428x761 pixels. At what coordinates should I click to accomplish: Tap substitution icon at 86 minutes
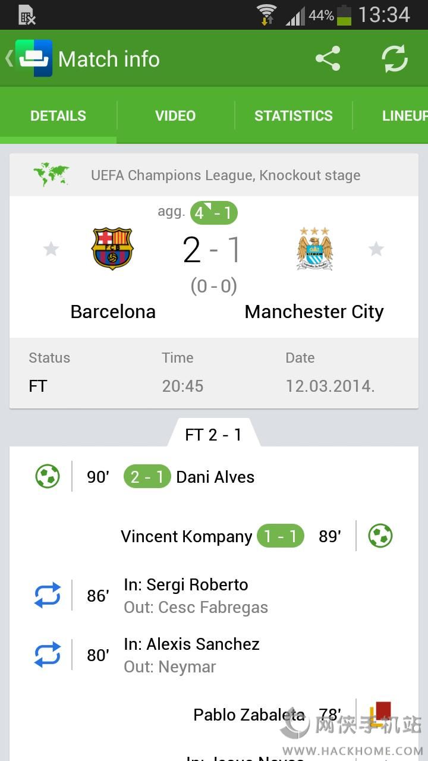click(x=48, y=595)
